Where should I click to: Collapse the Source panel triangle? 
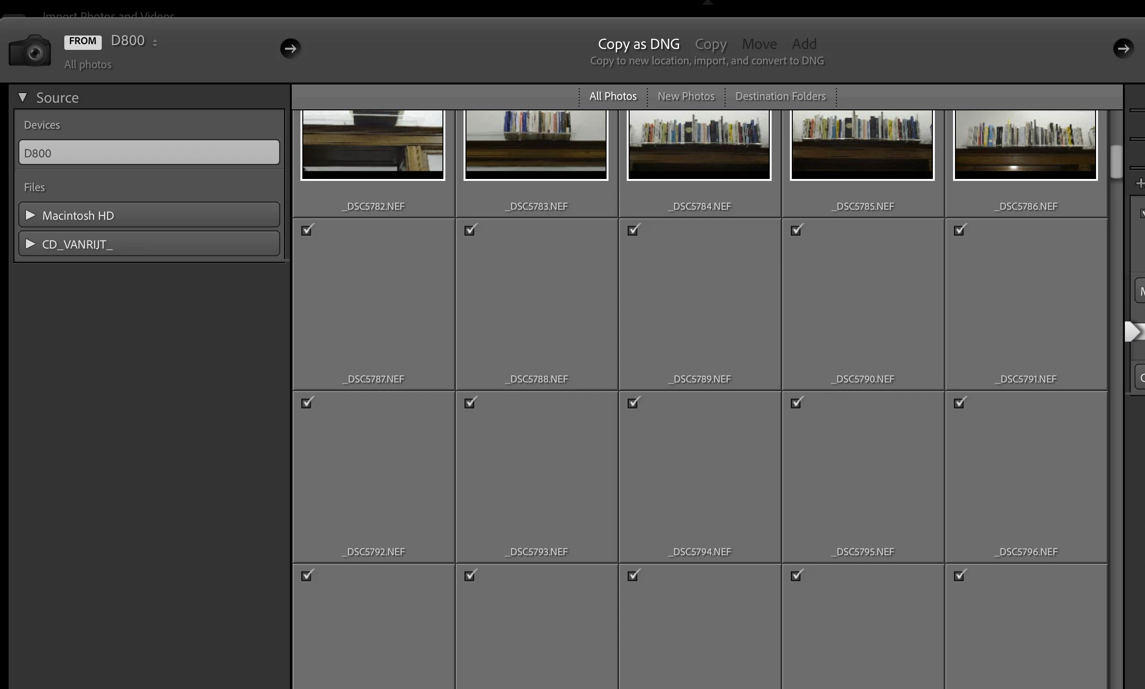pyautogui.click(x=23, y=97)
